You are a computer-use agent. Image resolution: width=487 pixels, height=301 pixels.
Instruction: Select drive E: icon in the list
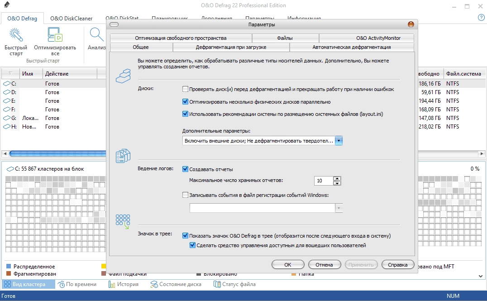point(6,101)
